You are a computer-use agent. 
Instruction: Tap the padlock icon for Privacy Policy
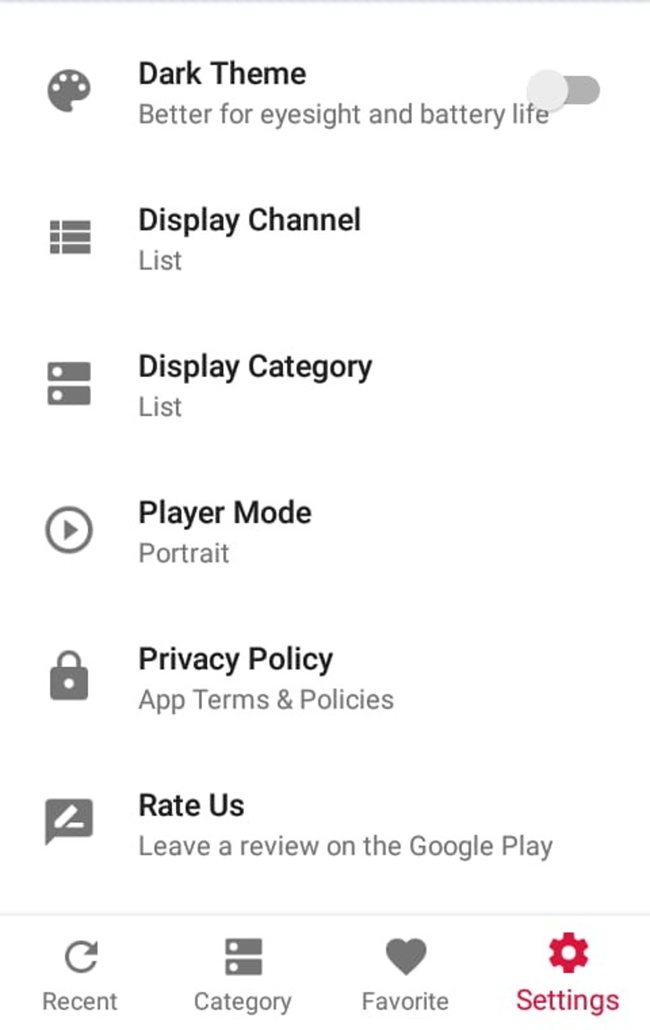[x=69, y=676]
